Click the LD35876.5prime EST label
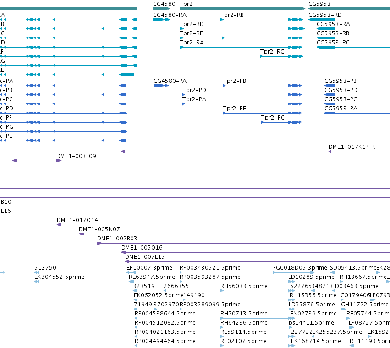 click(x=312, y=305)
